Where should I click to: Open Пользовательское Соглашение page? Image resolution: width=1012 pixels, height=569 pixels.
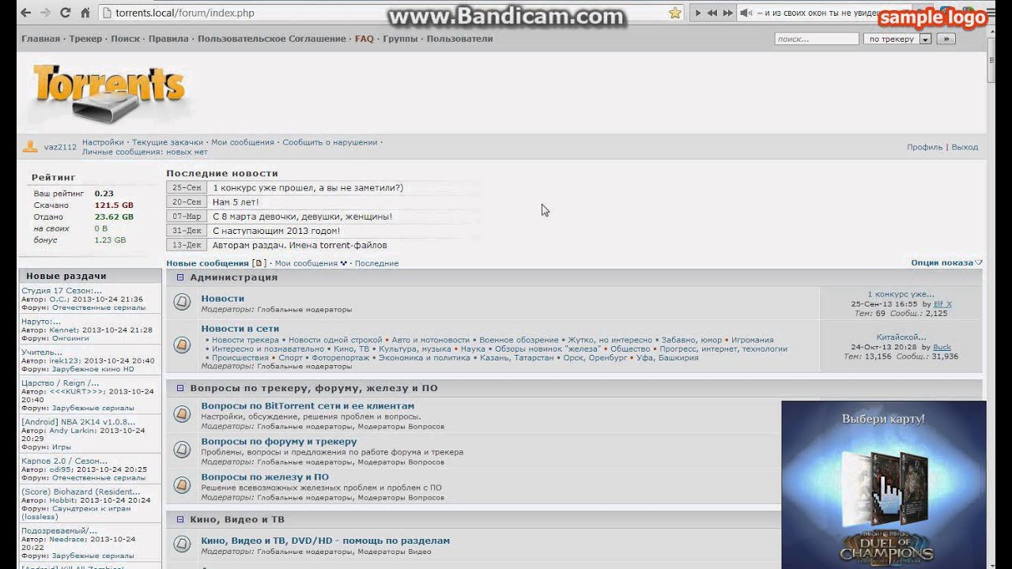click(x=272, y=39)
